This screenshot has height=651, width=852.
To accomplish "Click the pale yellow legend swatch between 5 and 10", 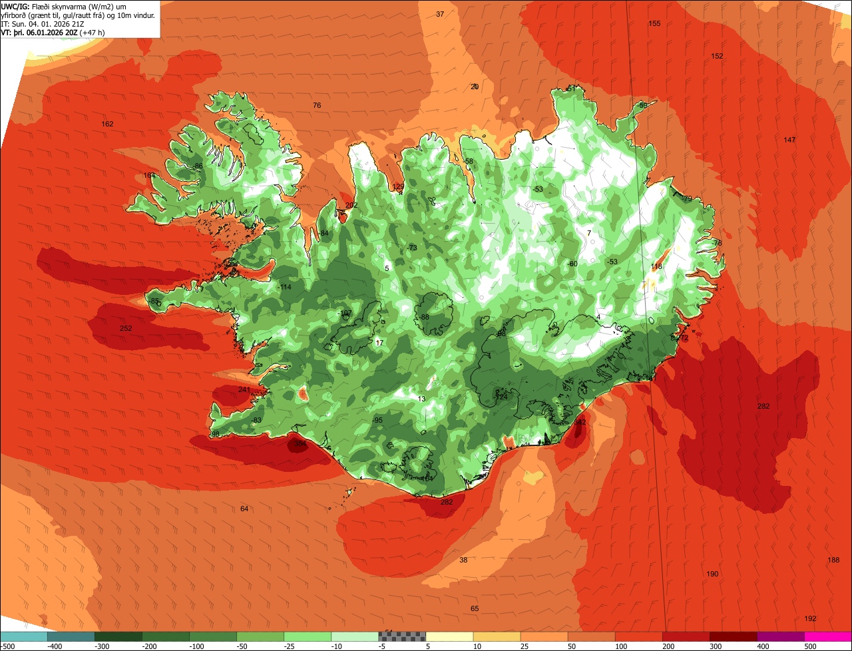I will tap(449, 636).
